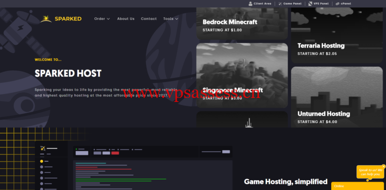Click the Client Area user icon
The width and height of the screenshot is (386, 190).
250,3
